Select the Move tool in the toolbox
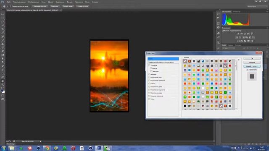This screenshot has height=151, width=269. (x=3, y=14)
